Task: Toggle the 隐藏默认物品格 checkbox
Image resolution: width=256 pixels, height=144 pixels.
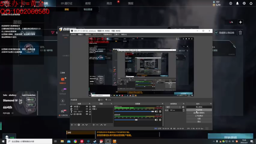Action: pos(216,33)
